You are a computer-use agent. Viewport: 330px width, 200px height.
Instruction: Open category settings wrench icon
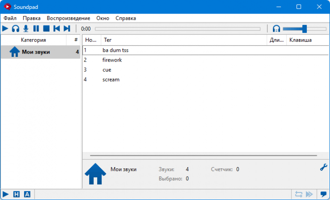pyautogui.click(x=323, y=167)
